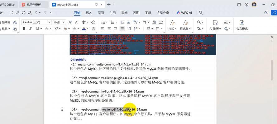
Task: Toggle Bold formatting
Action: tap(24, 29)
